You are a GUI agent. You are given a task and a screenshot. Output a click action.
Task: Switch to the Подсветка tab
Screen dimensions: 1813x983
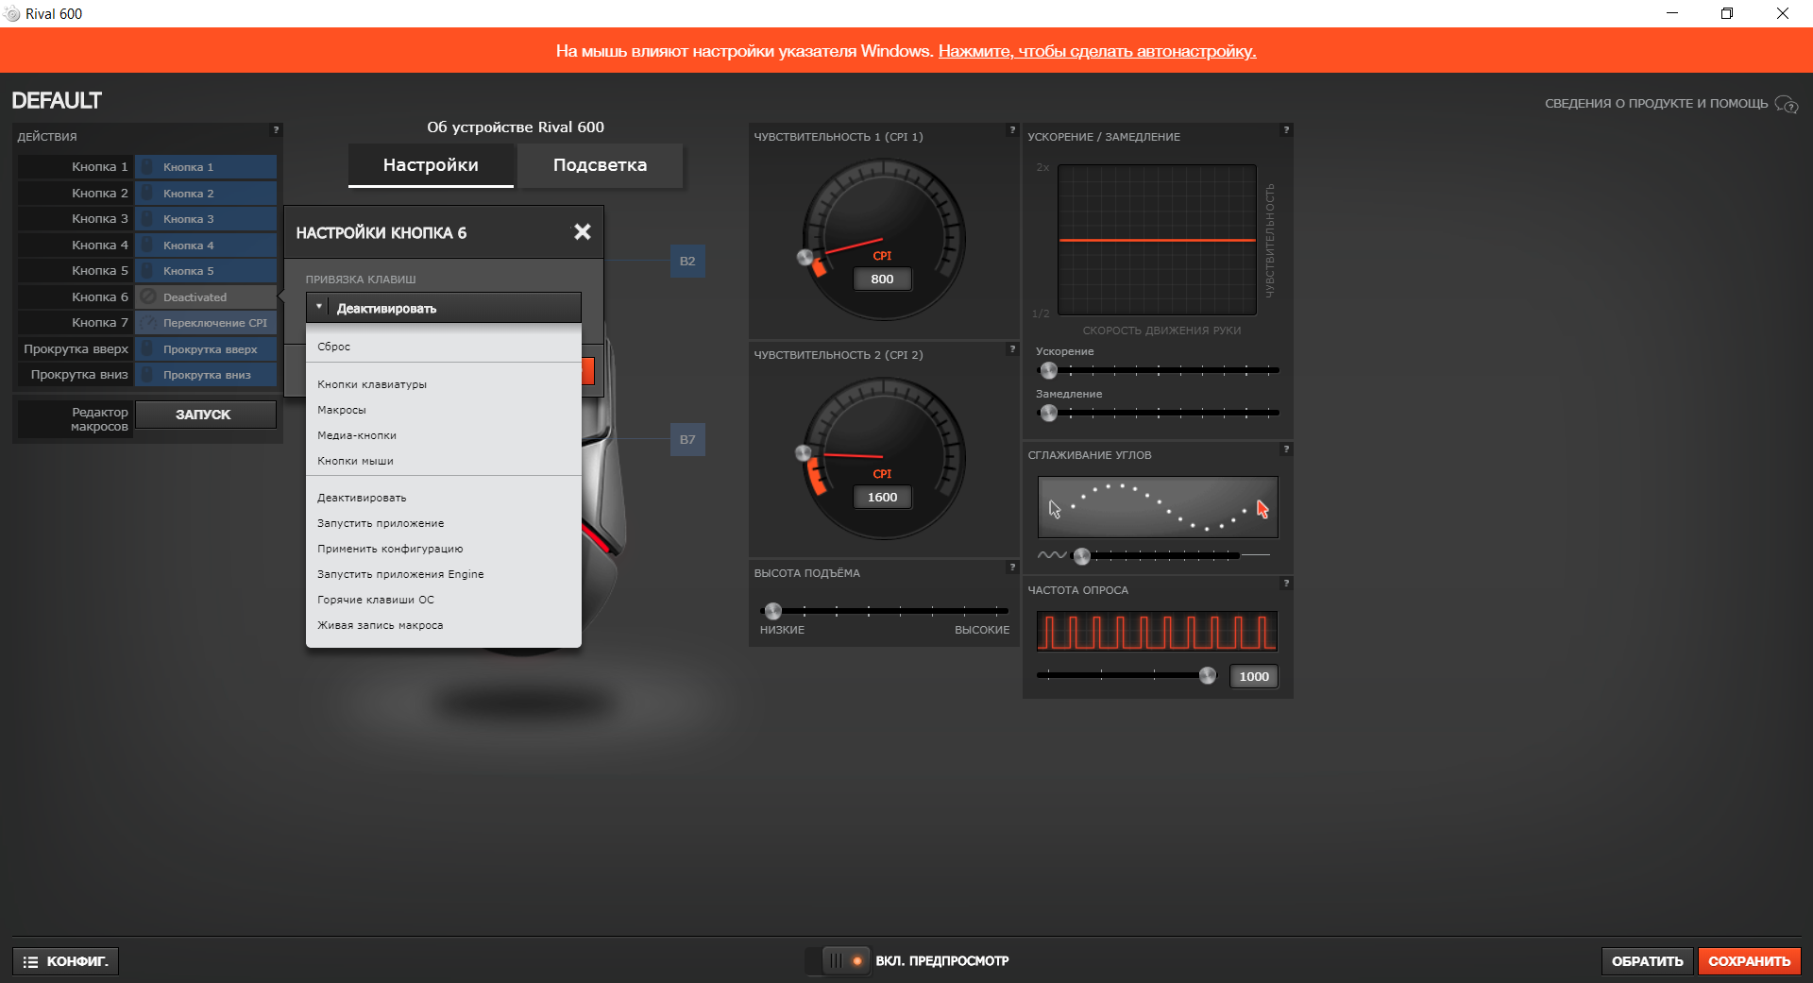coord(600,165)
